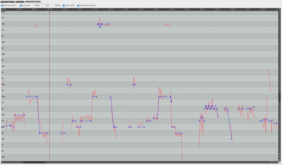Click the E3 note label
The image size is (282, 165).
click(x=2, y=151)
